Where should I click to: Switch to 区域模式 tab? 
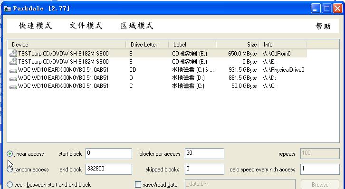coord(137,26)
